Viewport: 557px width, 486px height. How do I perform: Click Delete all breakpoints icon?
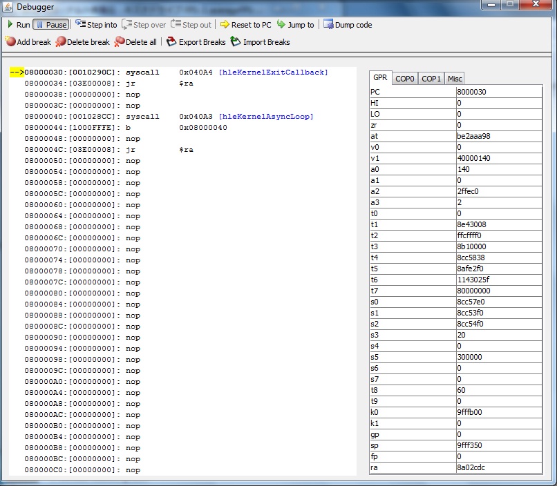pyautogui.click(x=120, y=42)
